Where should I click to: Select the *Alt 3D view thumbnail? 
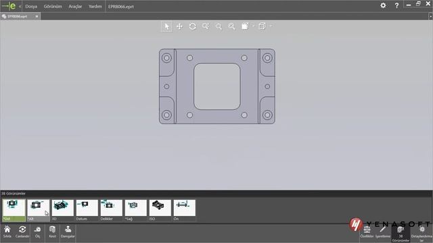pyautogui.click(x=39, y=210)
